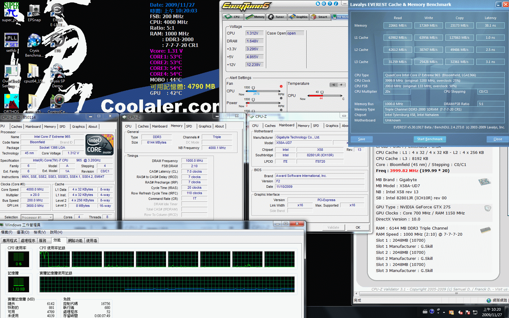Open 說明(H) menu in Task Manager

[x=56, y=232]
